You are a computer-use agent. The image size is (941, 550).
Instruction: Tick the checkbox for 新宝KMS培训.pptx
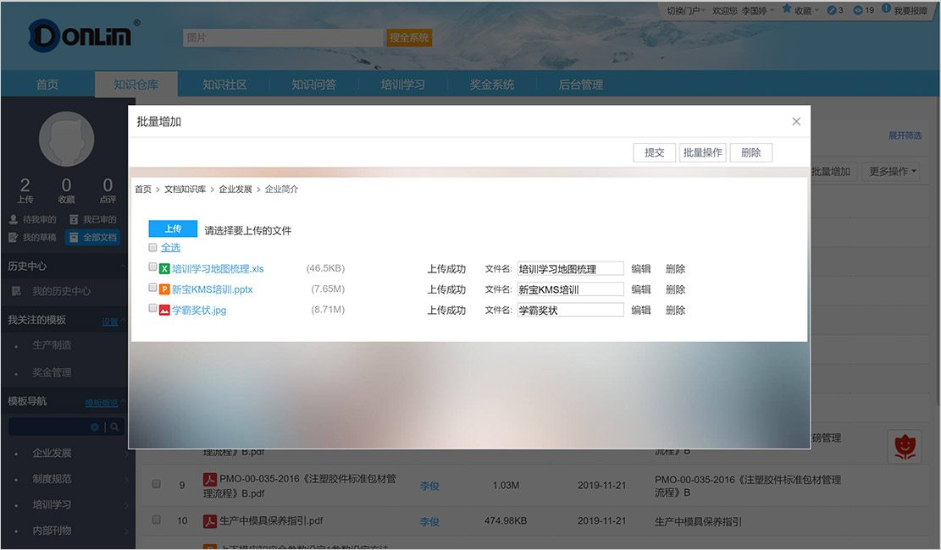[x=152, y=289]
